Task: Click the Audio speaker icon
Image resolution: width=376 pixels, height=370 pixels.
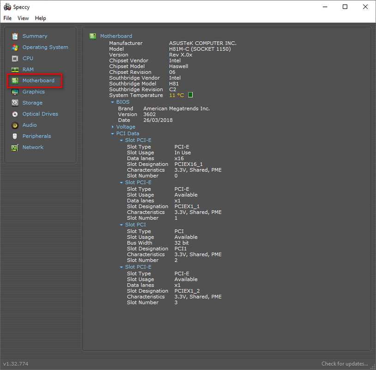Action: (x=15, y=125)
